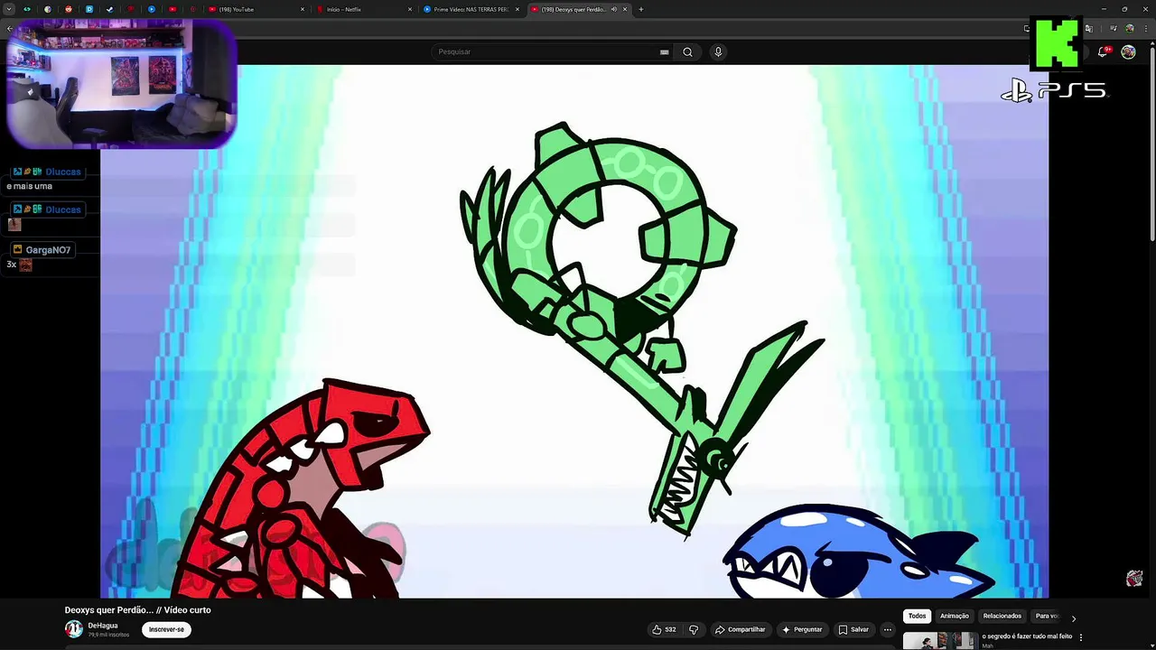The height and width of the screenshot is (650, 1156).
Task: Close the Deoxys quer Perdão tab
Action: pyautogui.click(x=625, y=9)
